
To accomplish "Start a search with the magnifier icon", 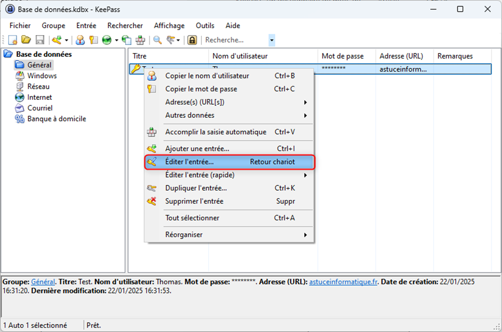I will point(156,40).
